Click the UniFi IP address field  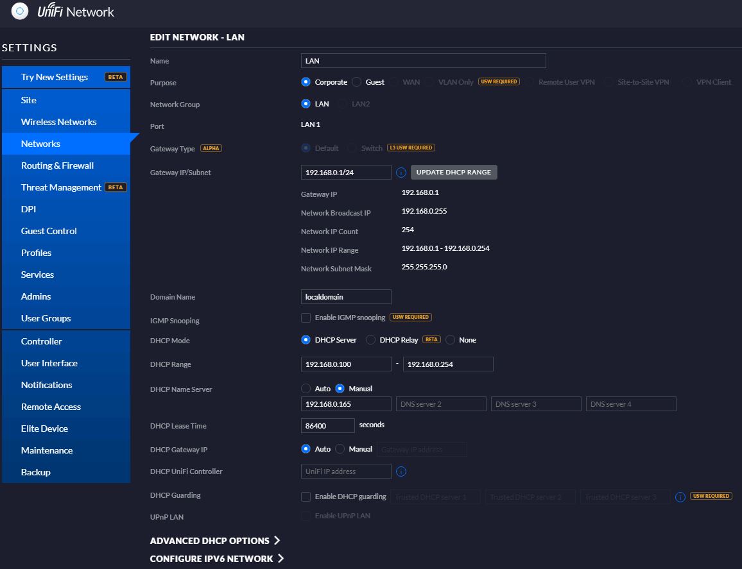346,471
